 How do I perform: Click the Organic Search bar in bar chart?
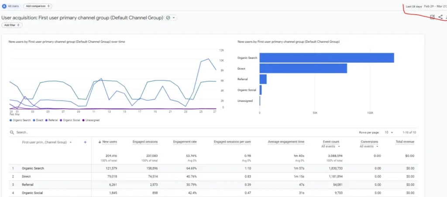[x=327, y=57]
